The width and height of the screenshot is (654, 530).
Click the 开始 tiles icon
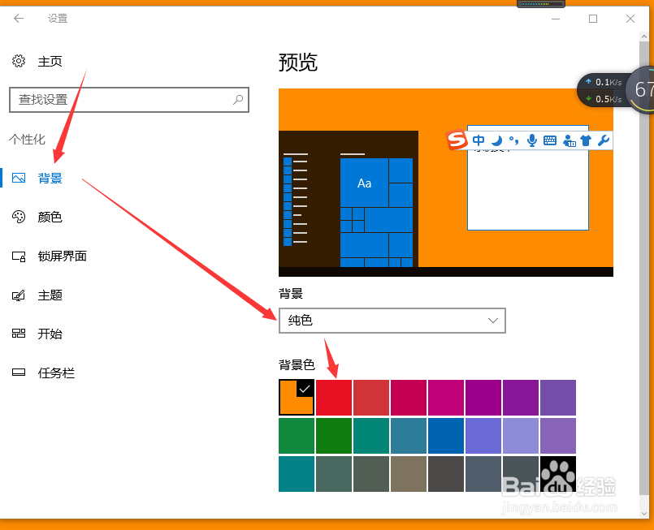coord(19,334)
